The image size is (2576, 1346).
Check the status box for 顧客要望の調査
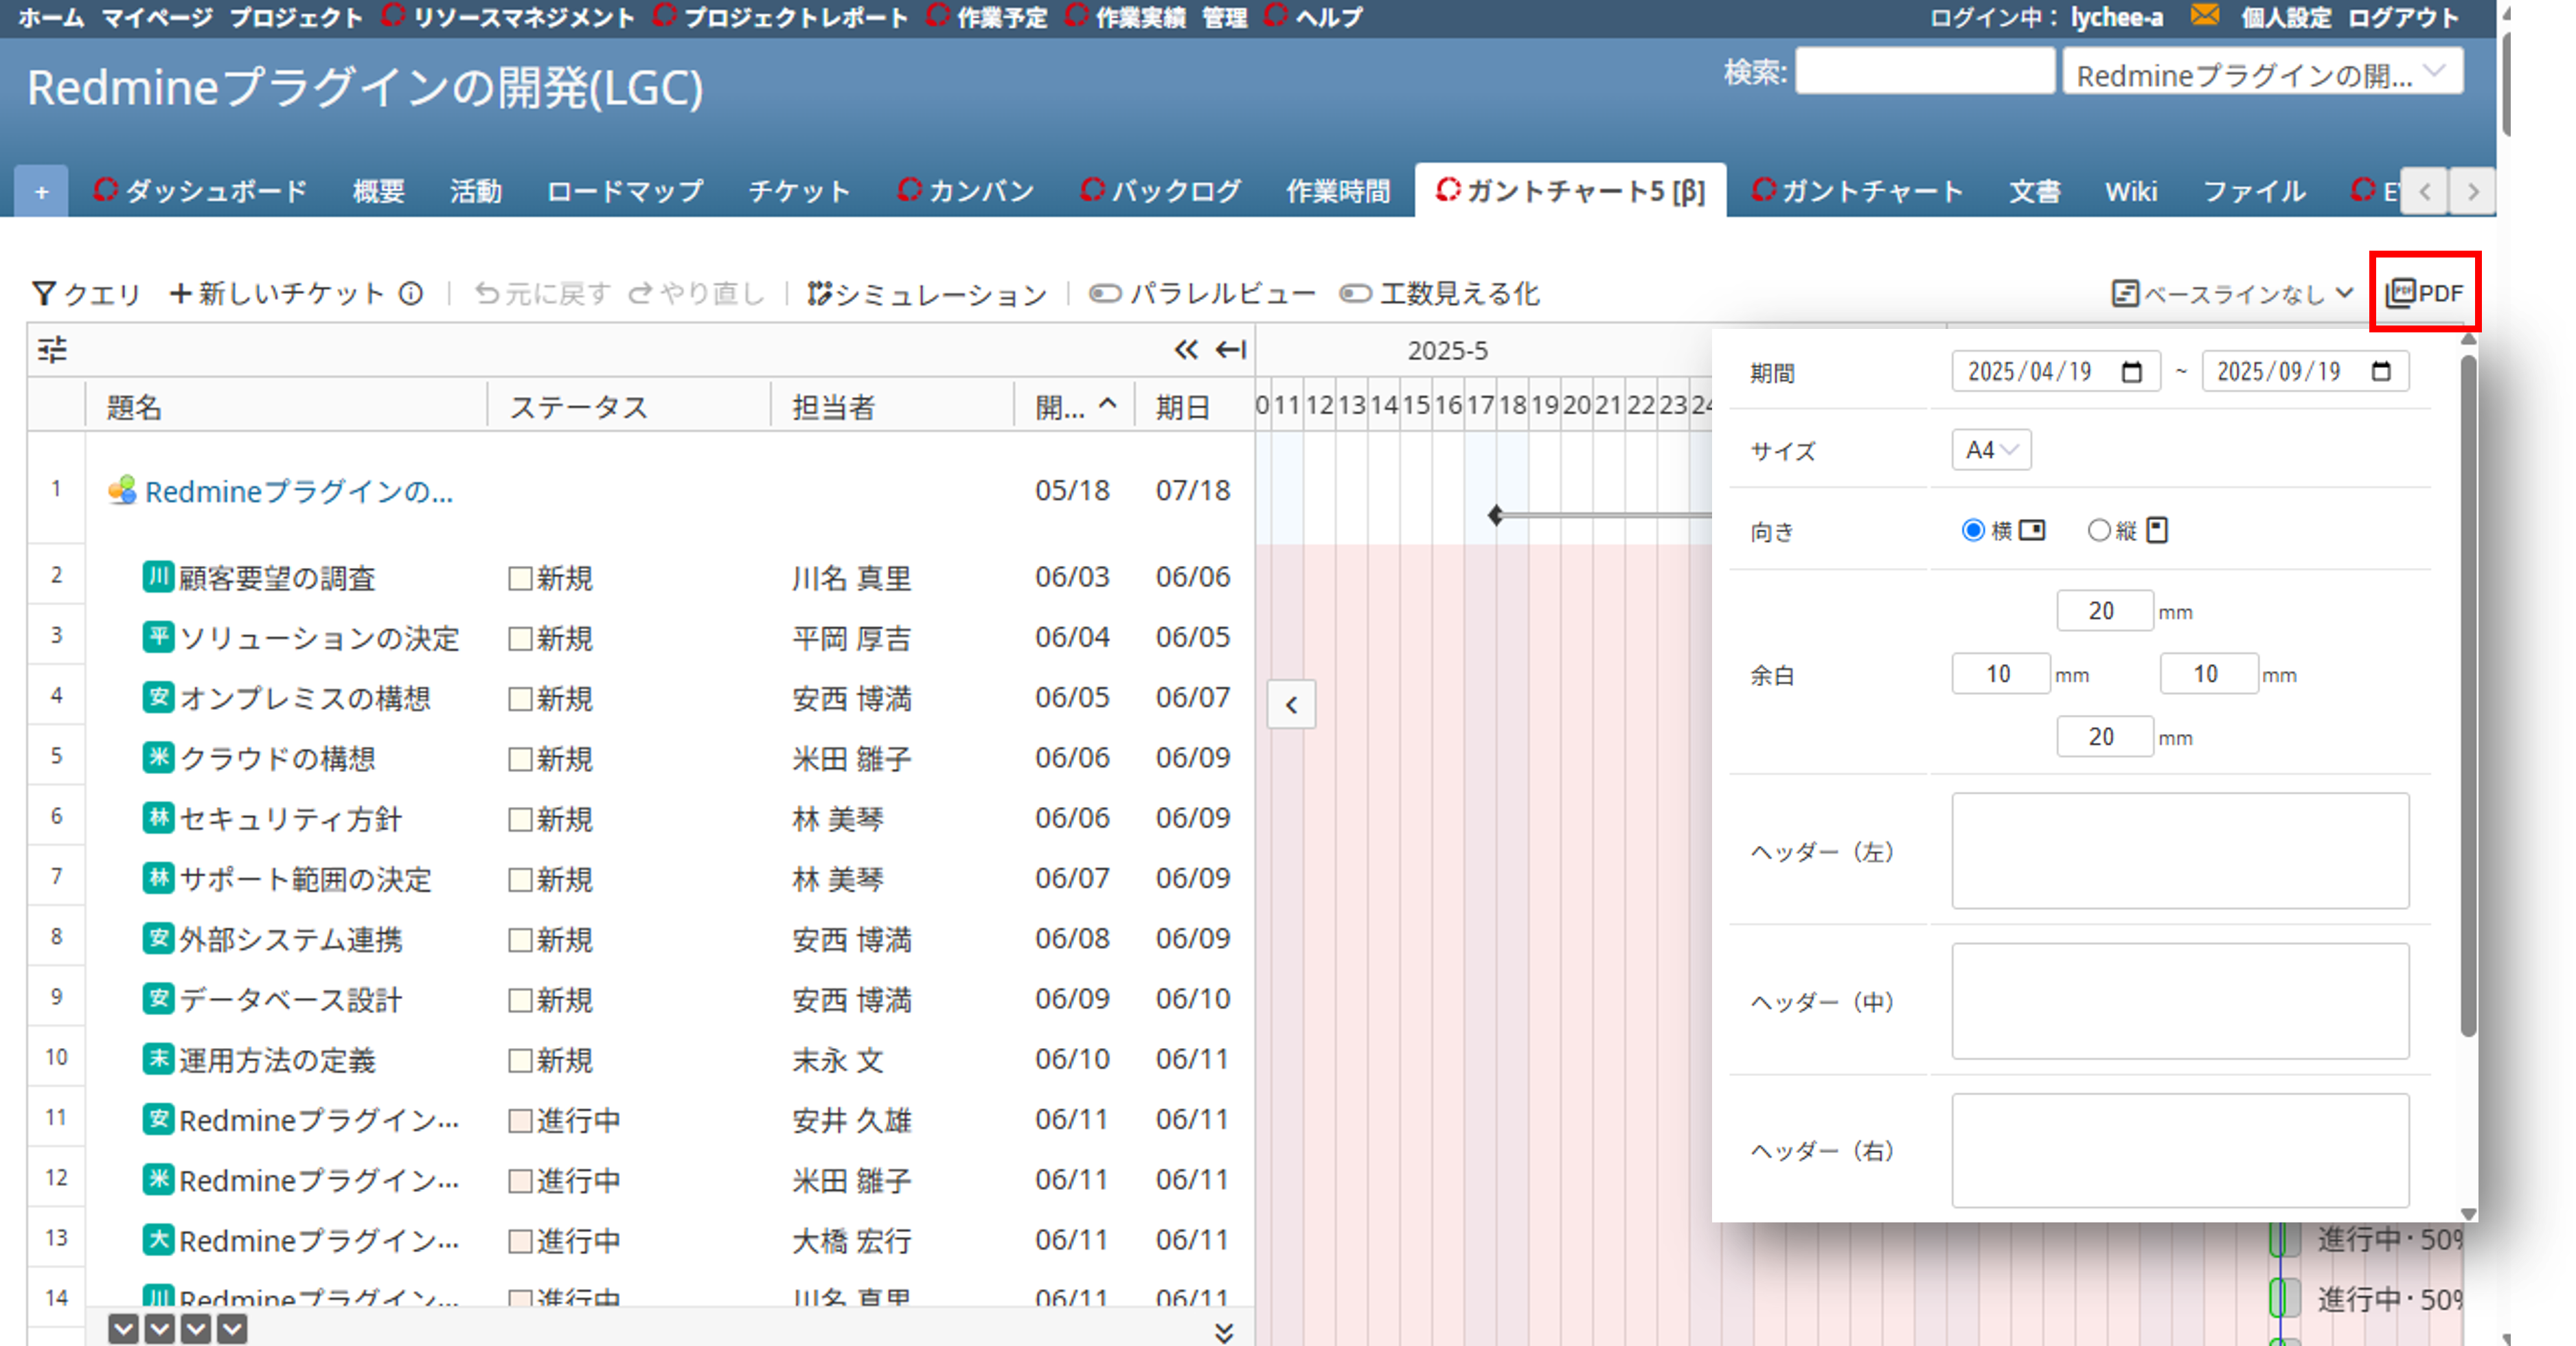click(x=519, y=578)
